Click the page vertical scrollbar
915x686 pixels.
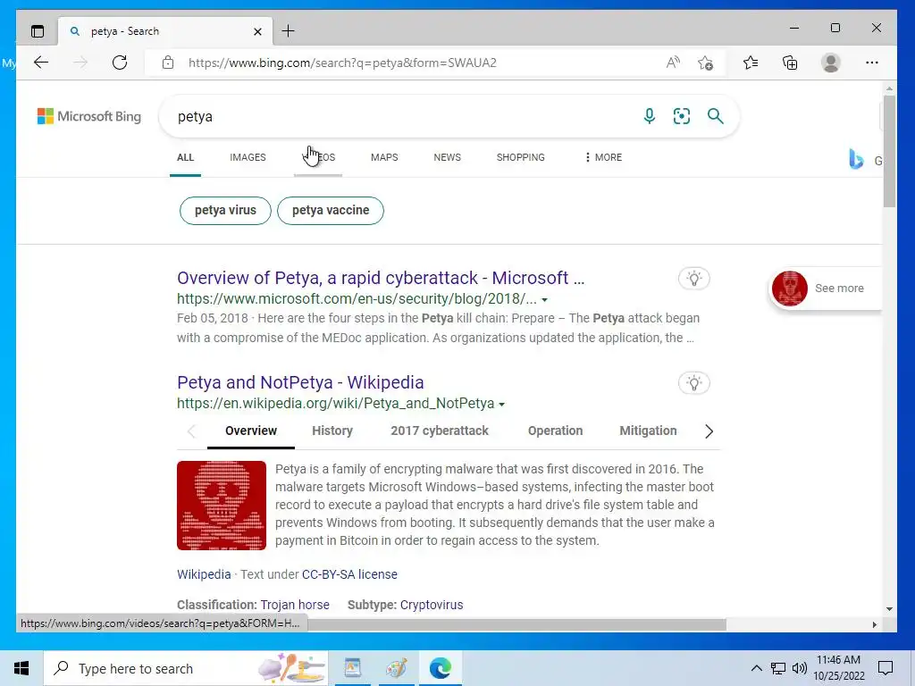(x=889, y=152)
